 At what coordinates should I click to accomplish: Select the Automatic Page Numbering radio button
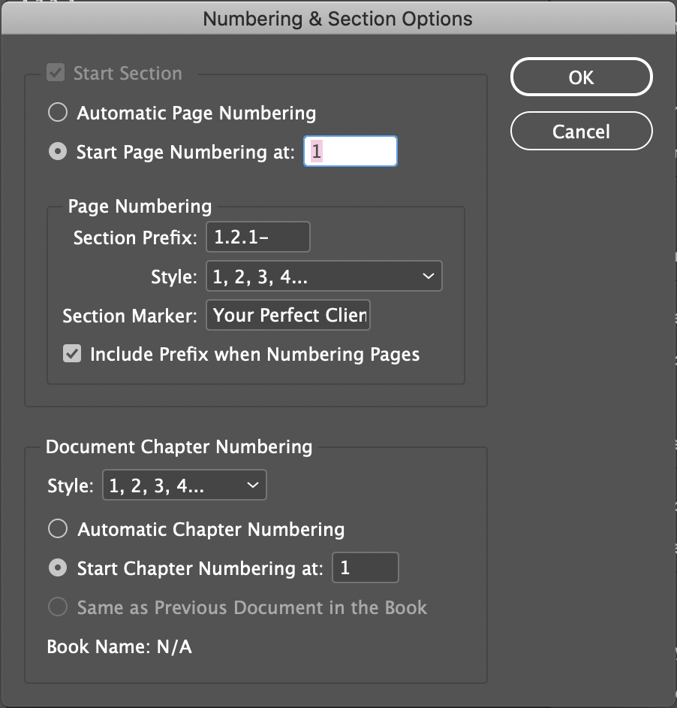tap(57, 112)
